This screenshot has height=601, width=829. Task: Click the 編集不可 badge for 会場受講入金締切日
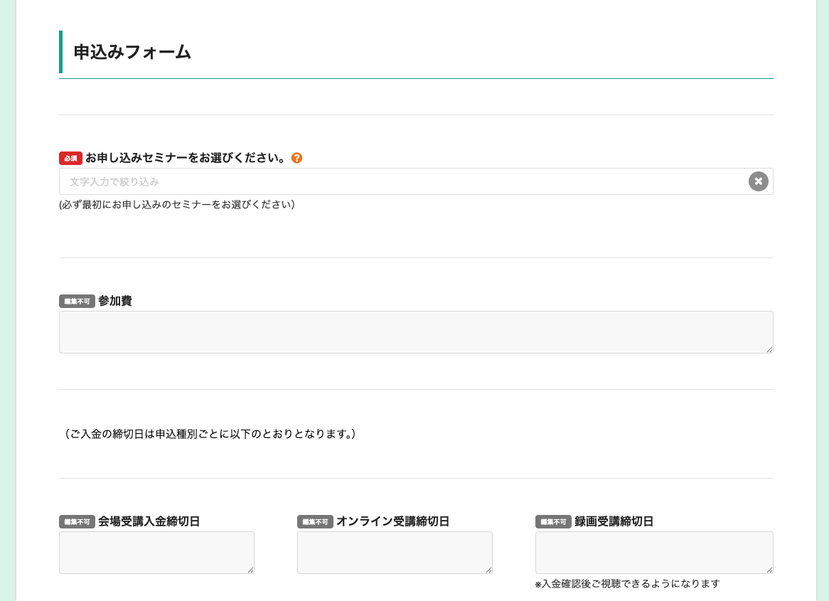(77, 521)
